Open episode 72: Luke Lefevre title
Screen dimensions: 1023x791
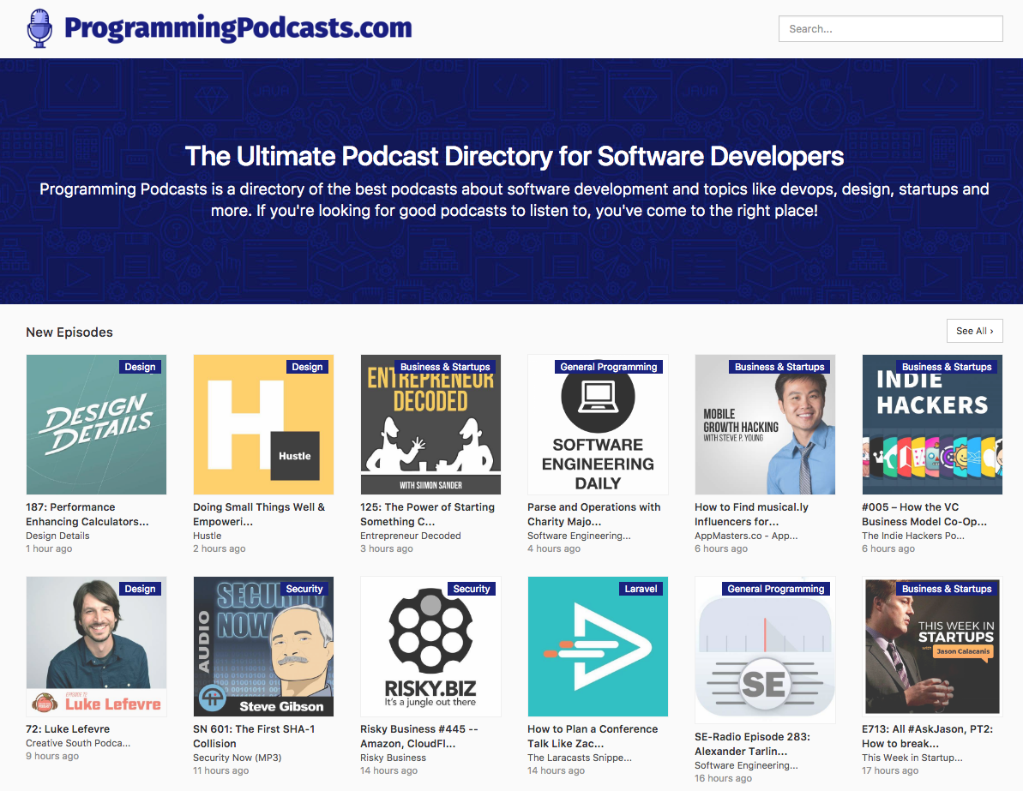tap(68, 728)
